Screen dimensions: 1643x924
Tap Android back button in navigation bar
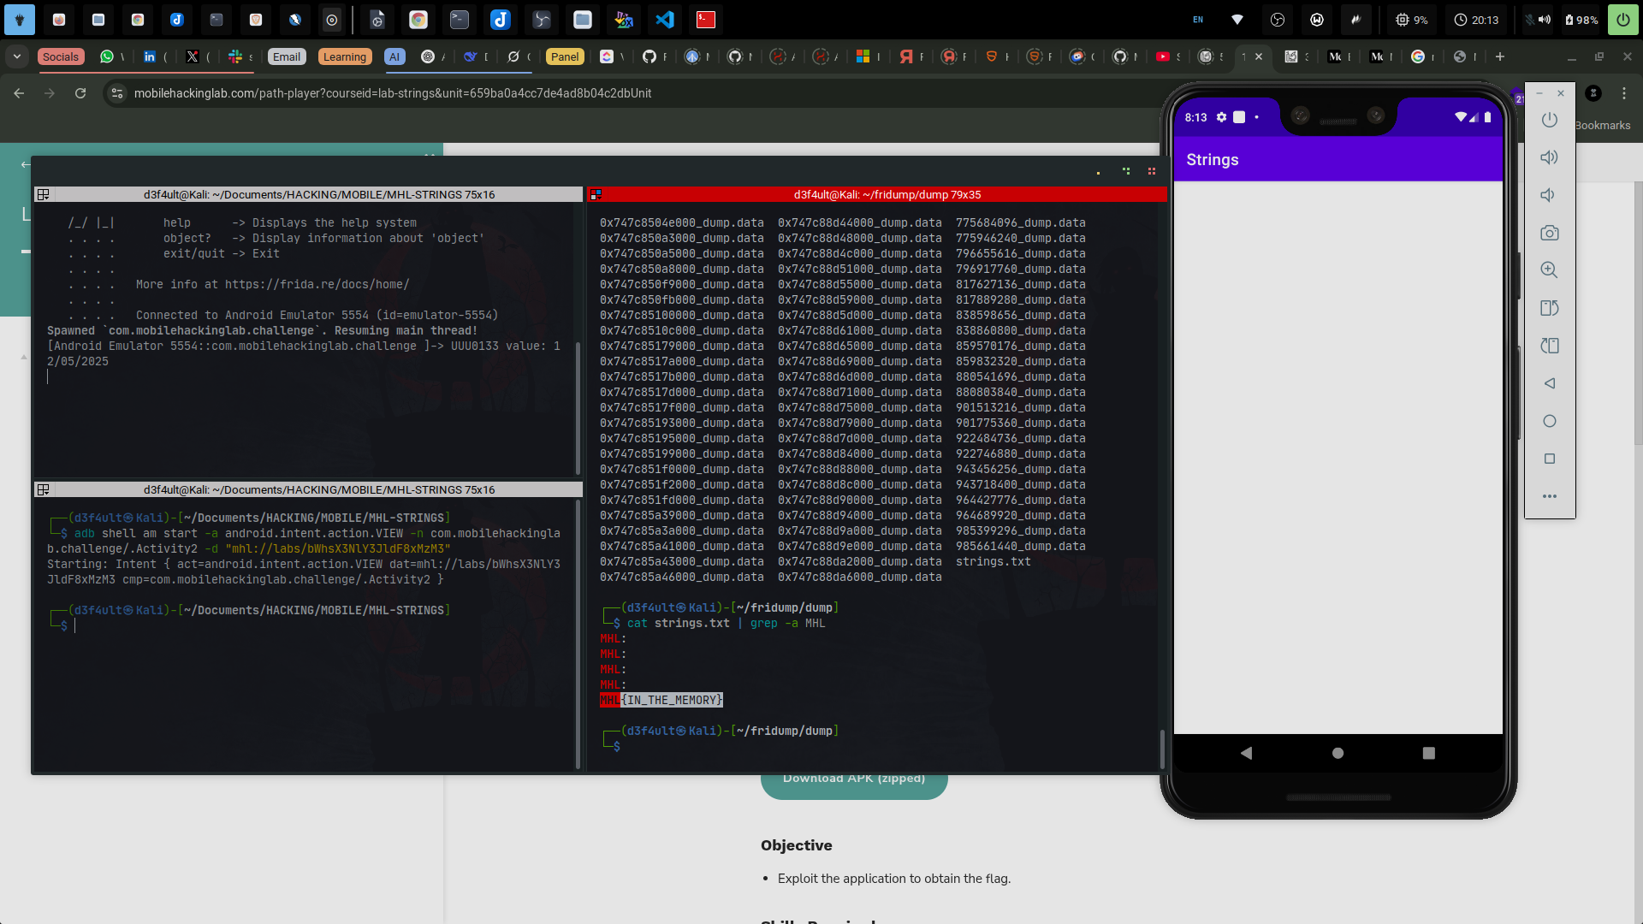pos(1246,753)
